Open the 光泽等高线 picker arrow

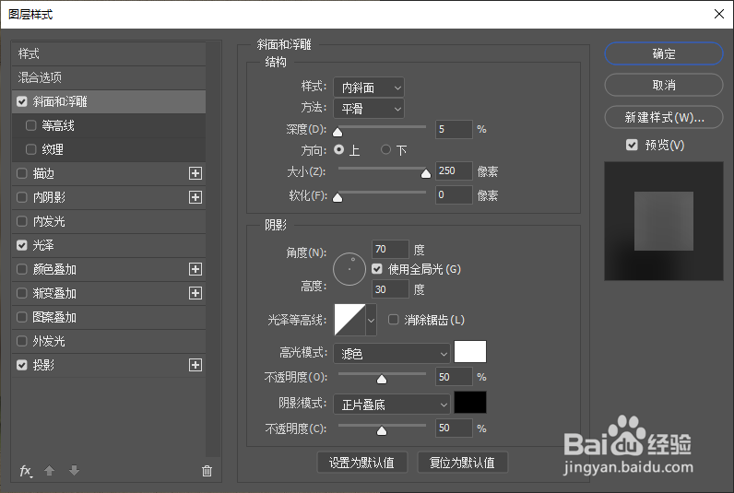click(372, 320)
